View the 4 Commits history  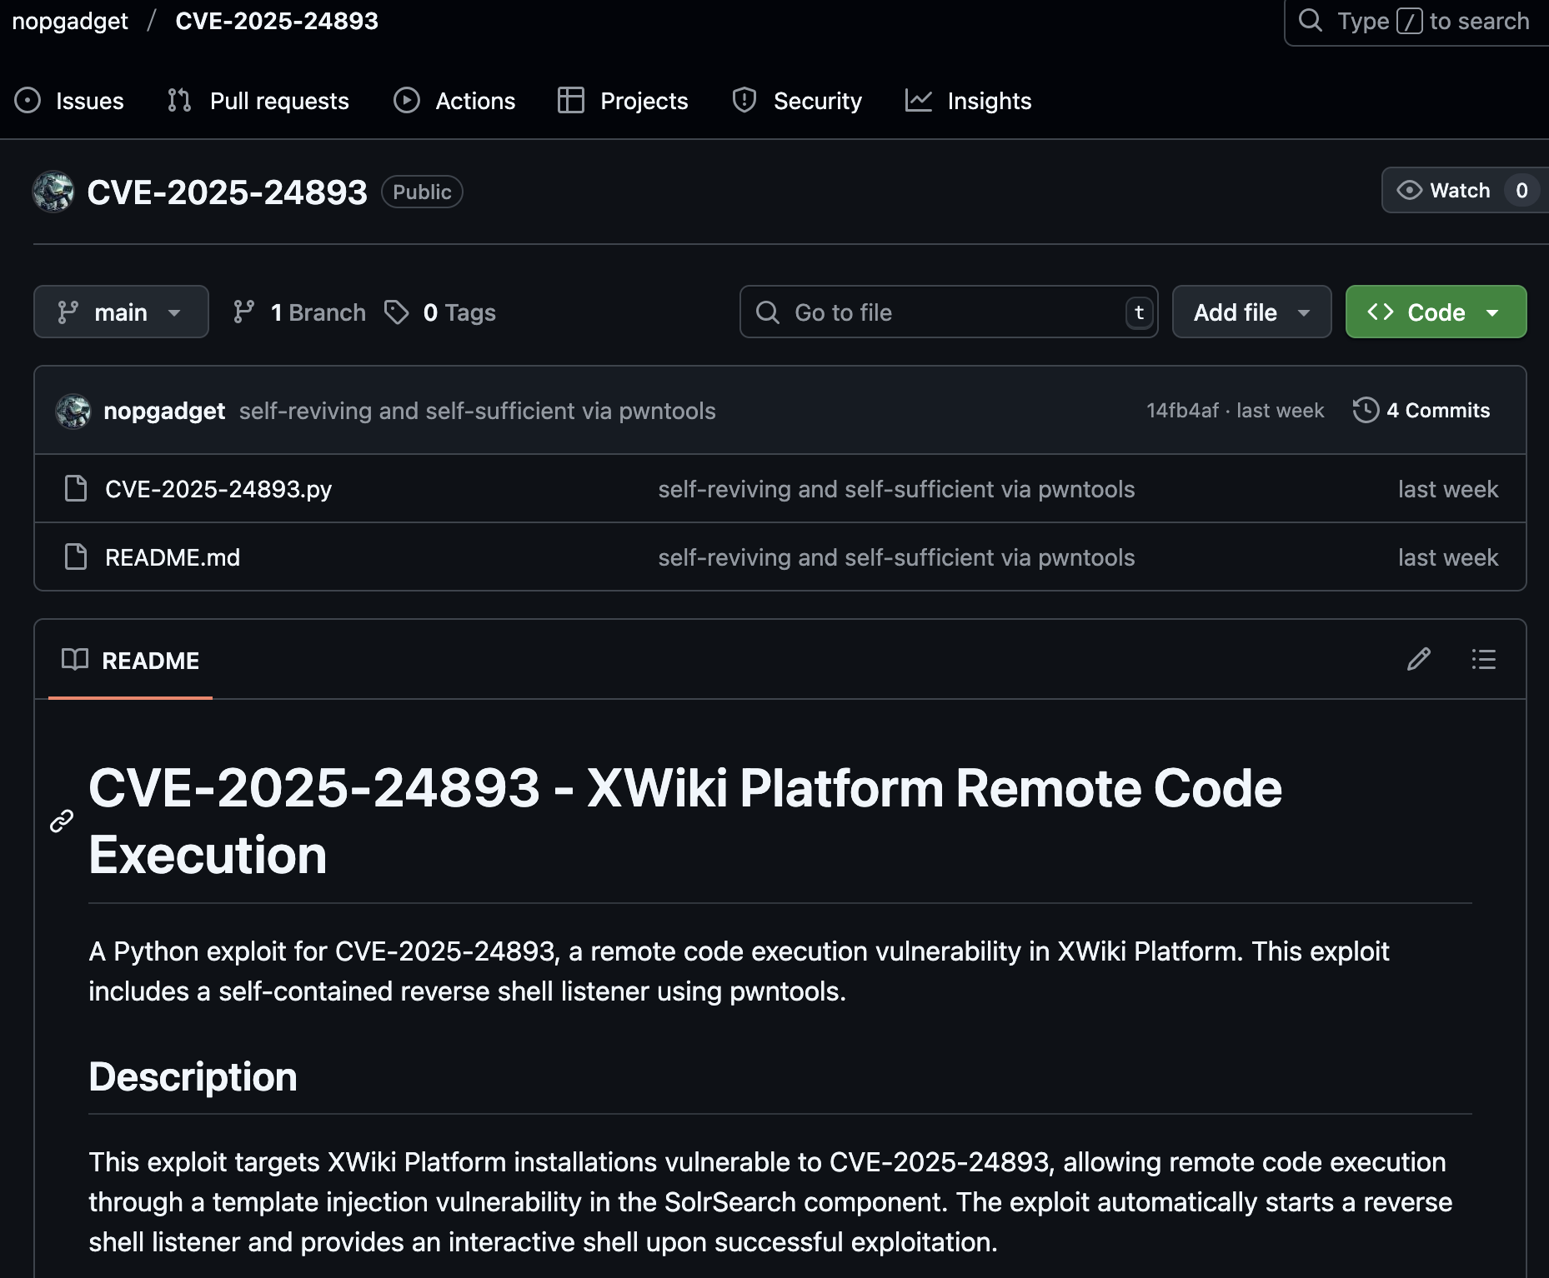[x=1422, y=410]
